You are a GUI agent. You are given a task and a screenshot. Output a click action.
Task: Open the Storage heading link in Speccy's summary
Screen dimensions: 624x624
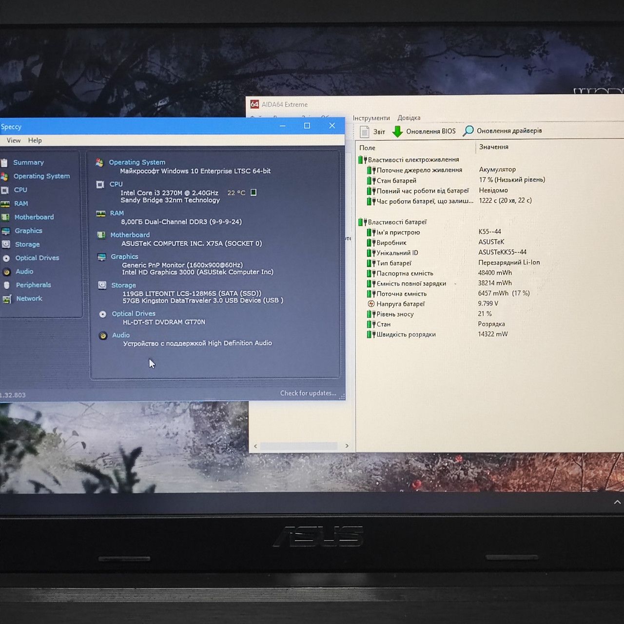(x=123, y=285)
